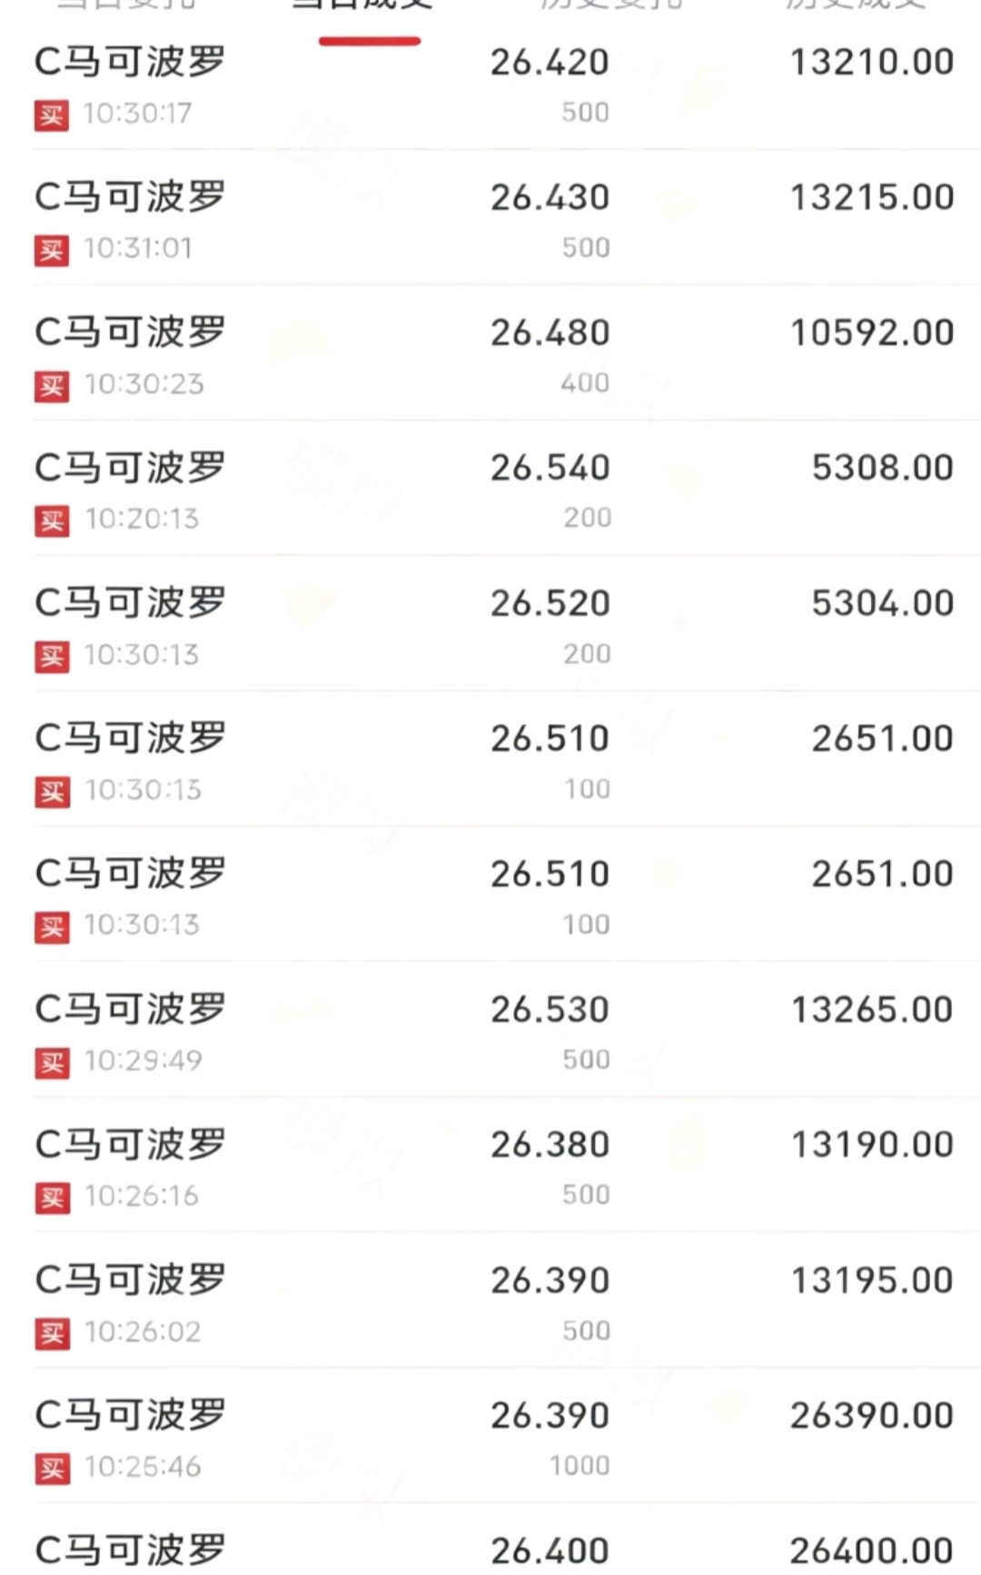The height and width of the screenshot is (1575, 981).
Task: Tap the buy badge next to 10:30:23
Action: [52, 385]
